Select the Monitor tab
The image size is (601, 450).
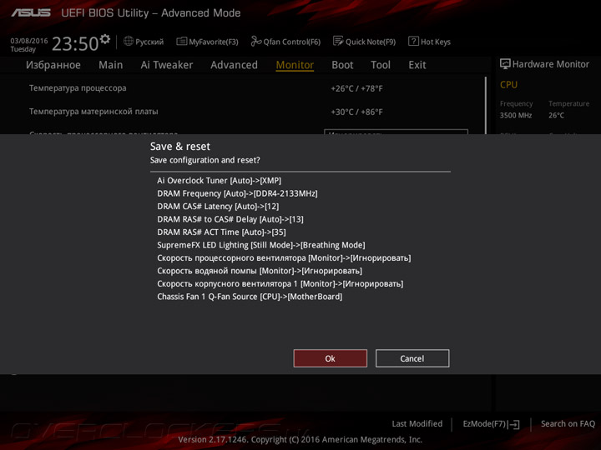[295, 65]
